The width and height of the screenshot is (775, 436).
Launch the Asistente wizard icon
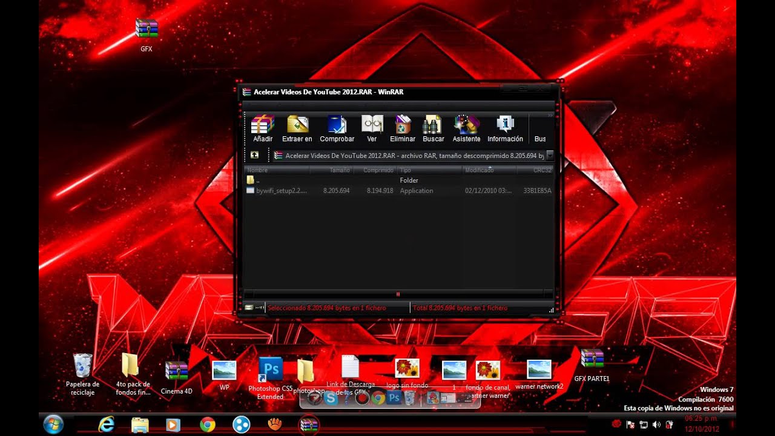466,128
